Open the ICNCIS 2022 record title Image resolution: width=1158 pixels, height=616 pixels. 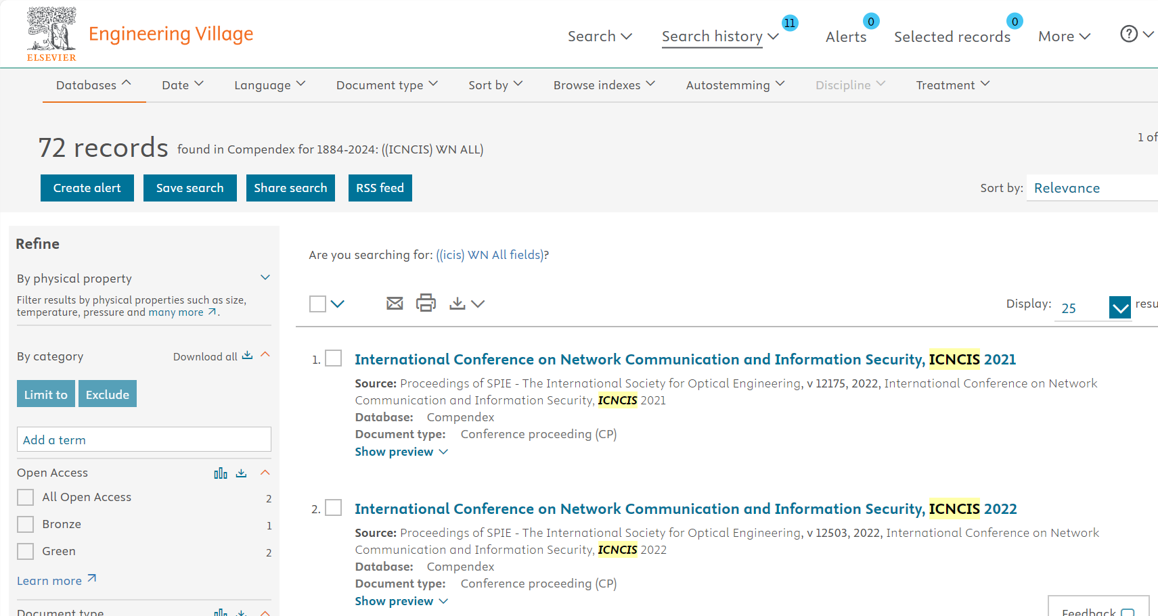point(686,508)
